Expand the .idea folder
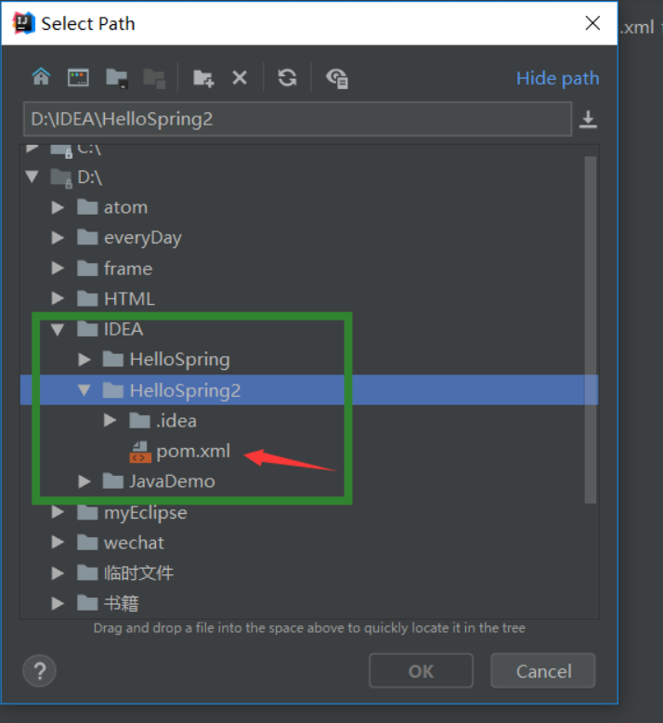The image size is (663, 723). point(110,421)
